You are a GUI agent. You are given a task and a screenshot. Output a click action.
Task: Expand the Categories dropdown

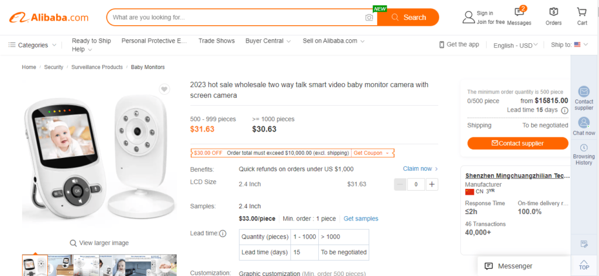point(33,45)
